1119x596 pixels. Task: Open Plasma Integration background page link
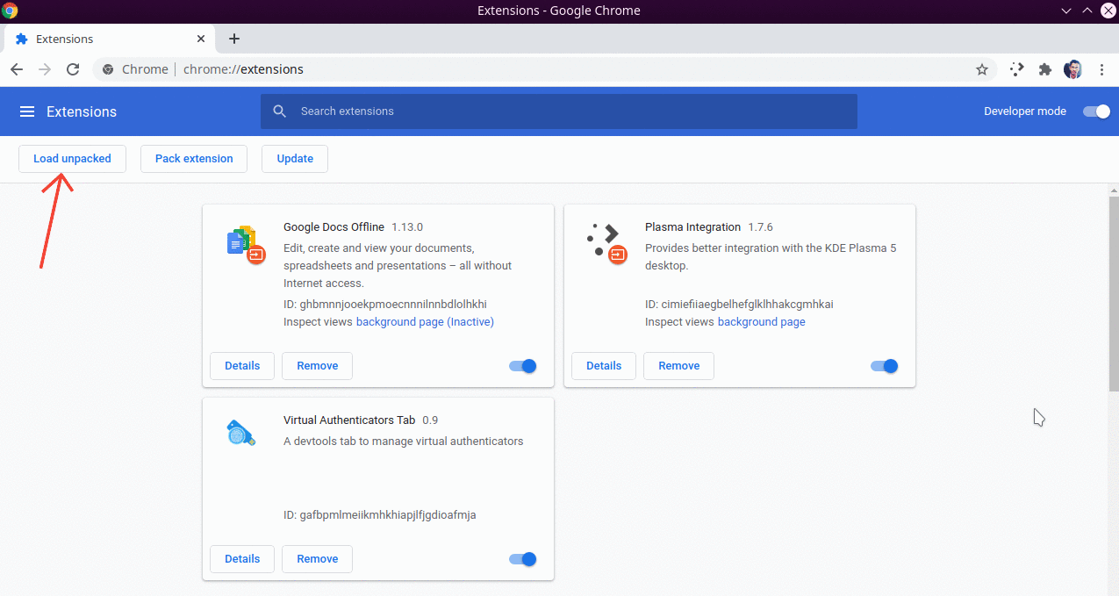click(761, 322)
